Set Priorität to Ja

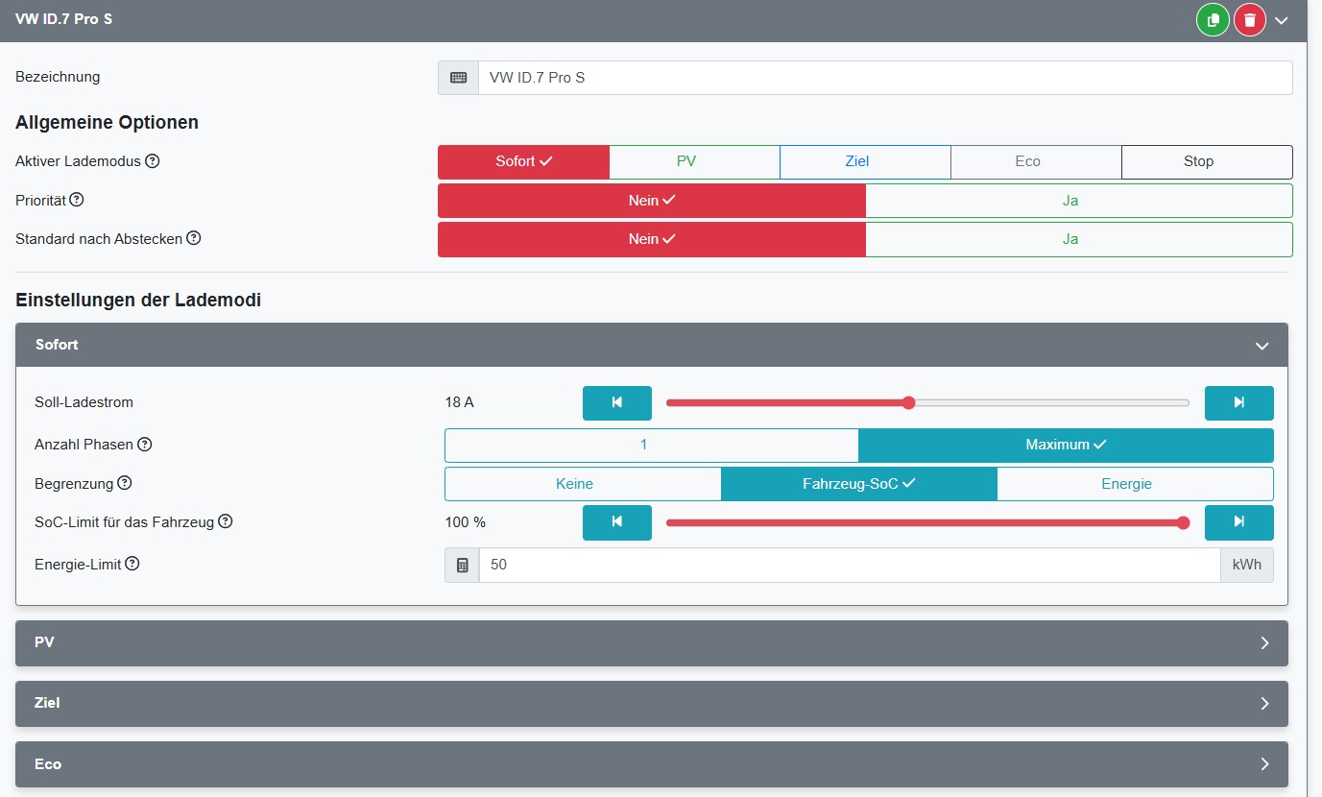pyautogui.click(x=1079, y=201)
